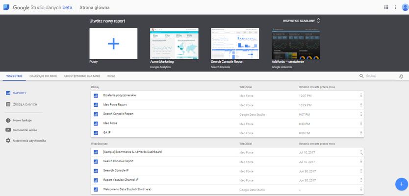The height and width of the screenshot is (196, 409).
Task: Click report icon beside GA IF
Action: pyautogui.click(x=96, y=133)
